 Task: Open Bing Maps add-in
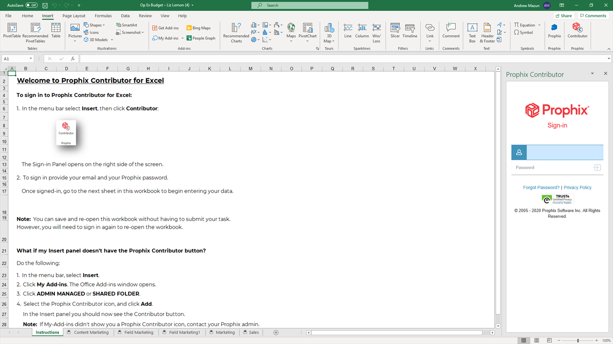199,28
